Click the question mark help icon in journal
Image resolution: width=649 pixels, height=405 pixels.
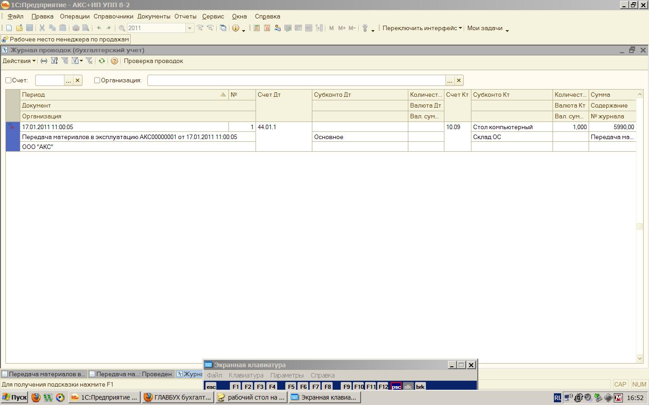(x=114, y=61)
